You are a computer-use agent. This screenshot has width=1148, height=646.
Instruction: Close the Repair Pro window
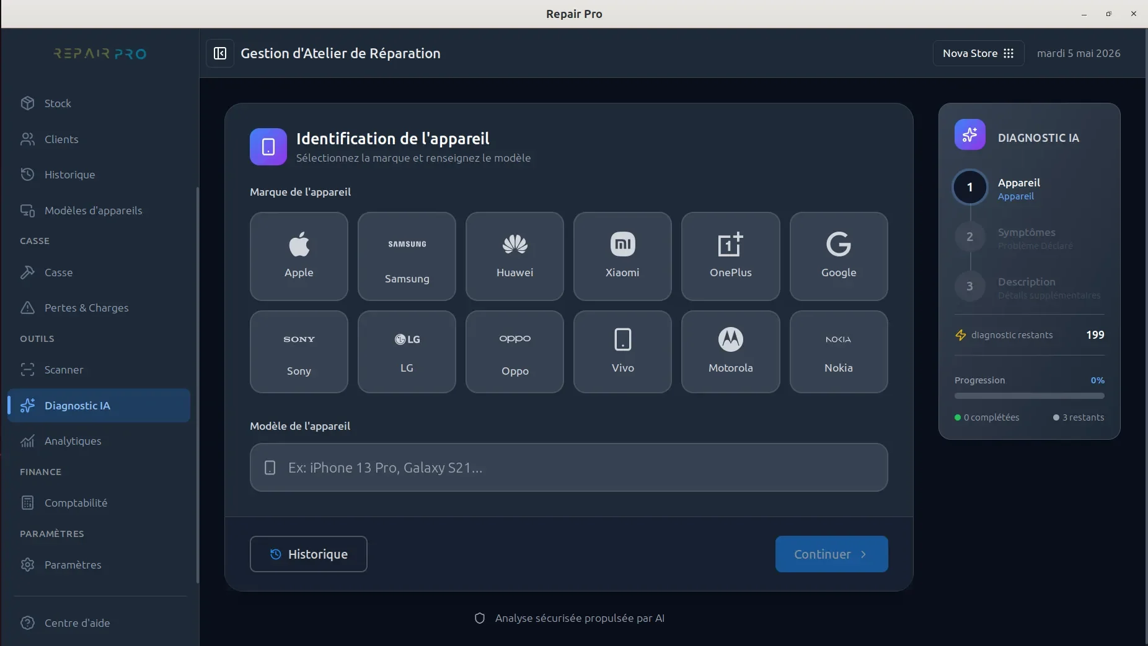[1134, 14]
